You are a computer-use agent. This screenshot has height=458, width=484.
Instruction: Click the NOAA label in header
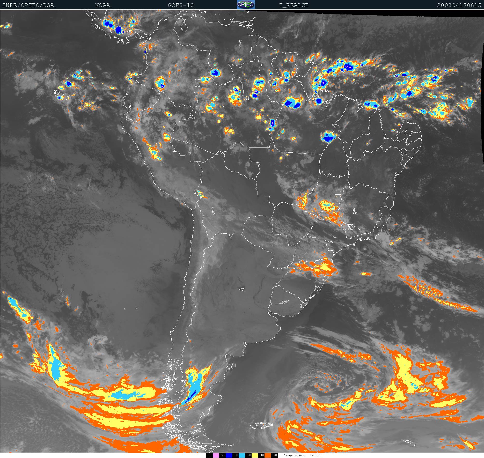click(102, 5)
